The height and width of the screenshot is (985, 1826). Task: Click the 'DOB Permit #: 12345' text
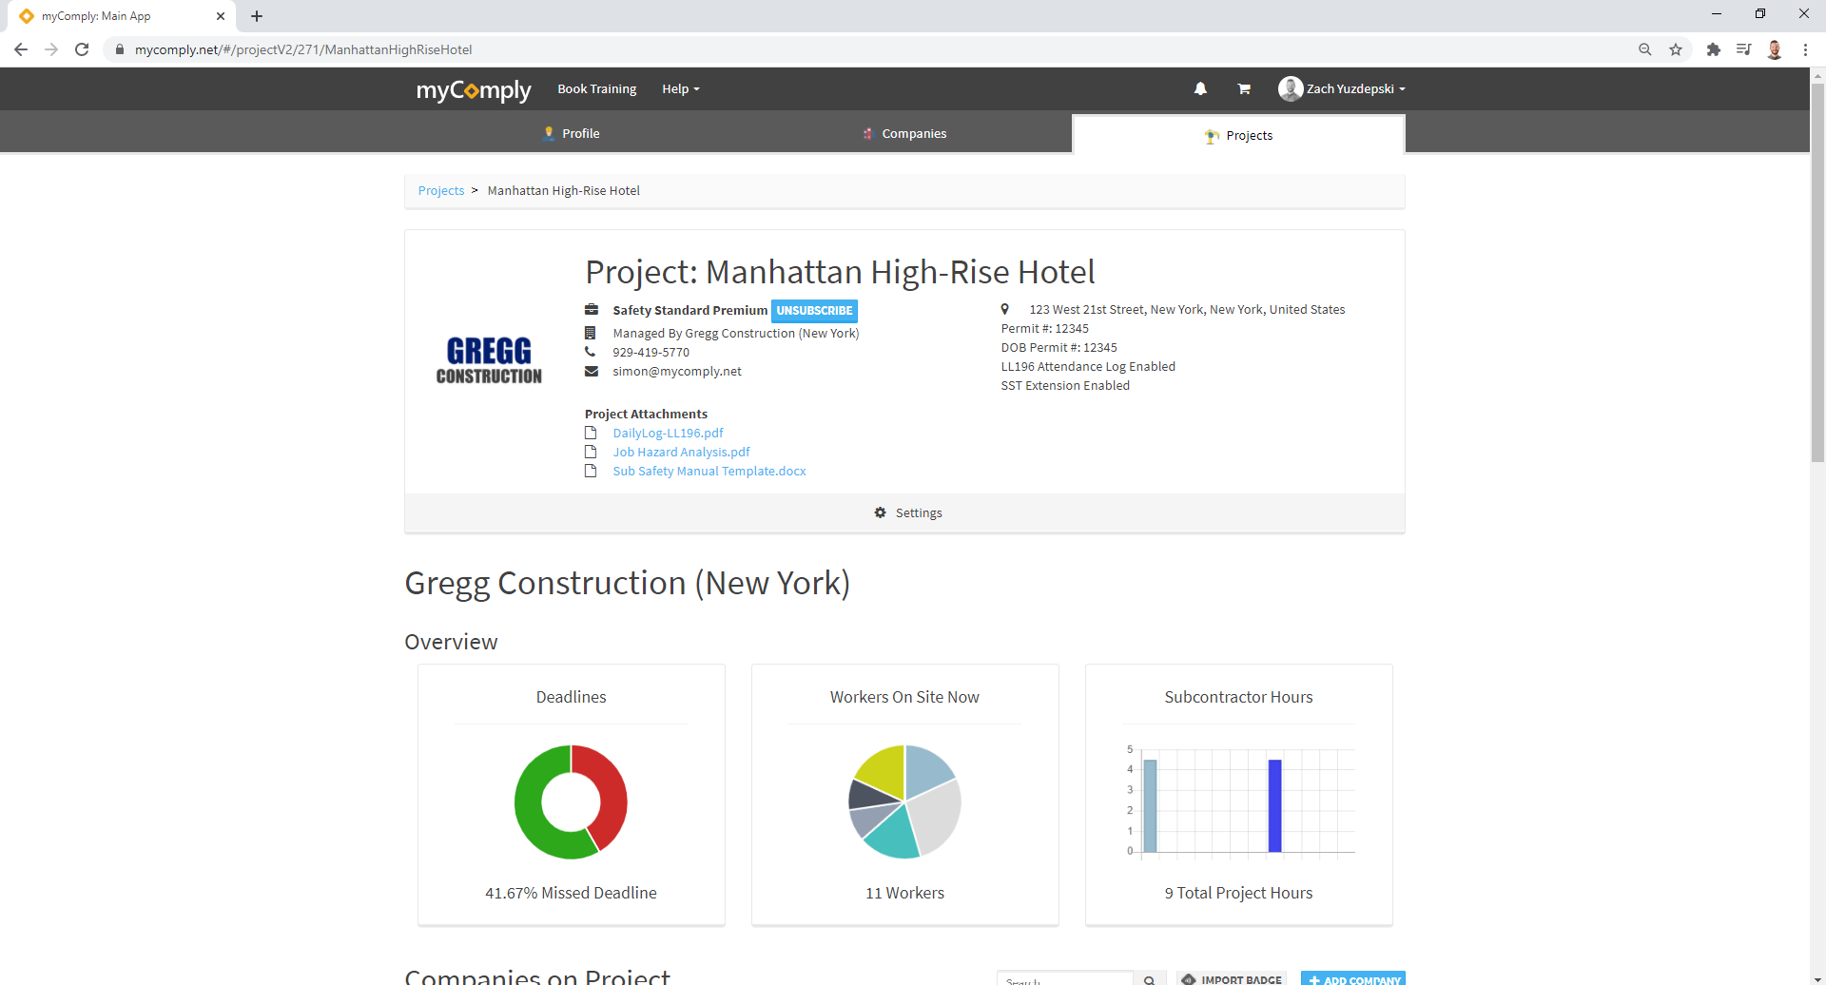pos(1059,347)
